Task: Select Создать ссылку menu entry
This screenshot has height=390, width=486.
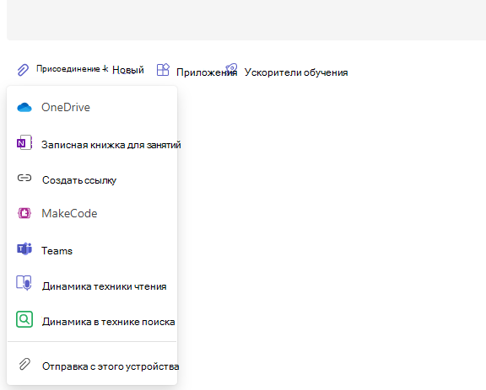Action: tap(92, 179)
